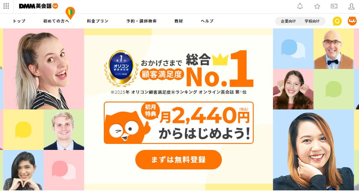359x196 pixels.
Task: Click the orange owl mascot icon
Action: pyautogui.click(x=352, y=21)
